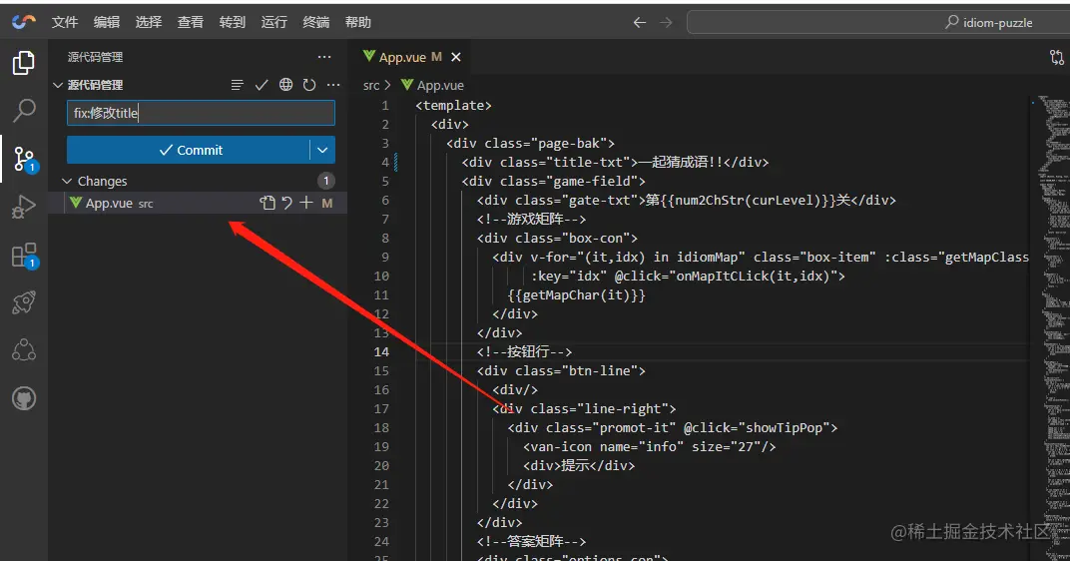Click {{getMapChar(it)}} on line 11
The image size is (1070, 561).
(x=577, y=294)
